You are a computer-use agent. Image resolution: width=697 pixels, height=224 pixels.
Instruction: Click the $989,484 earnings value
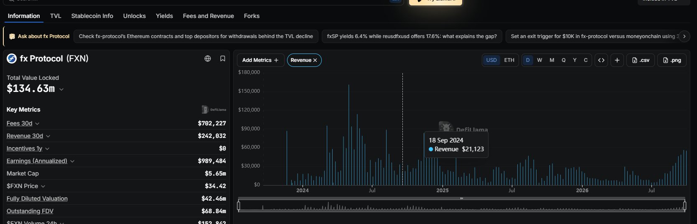pos(212,161)
